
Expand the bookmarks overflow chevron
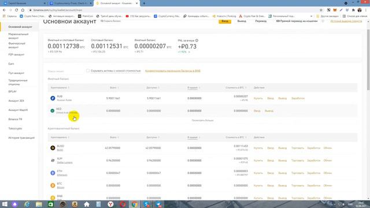tap(311, 16)
